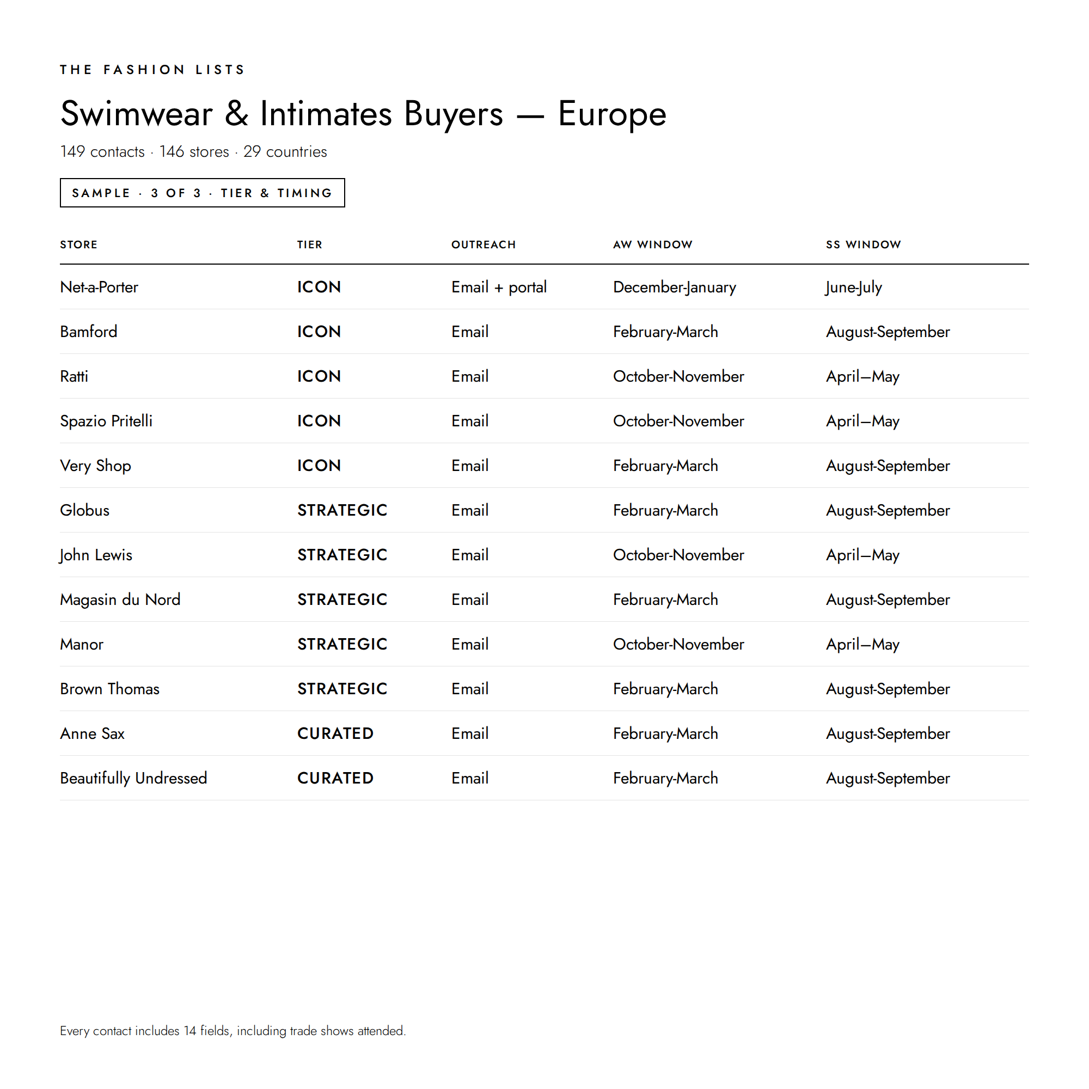Click the STRATEGIC tier in John Lewis row
The width and height of the screenshot is (1089, 1089).
tap(342, 555)
